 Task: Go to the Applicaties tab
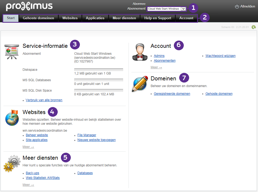[x=95, y=18]
